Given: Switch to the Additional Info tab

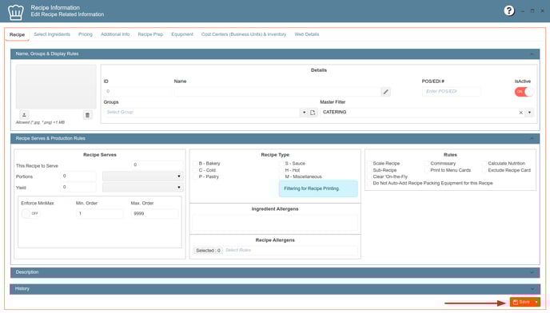Looking at the screenshot, I should (115, 34).
